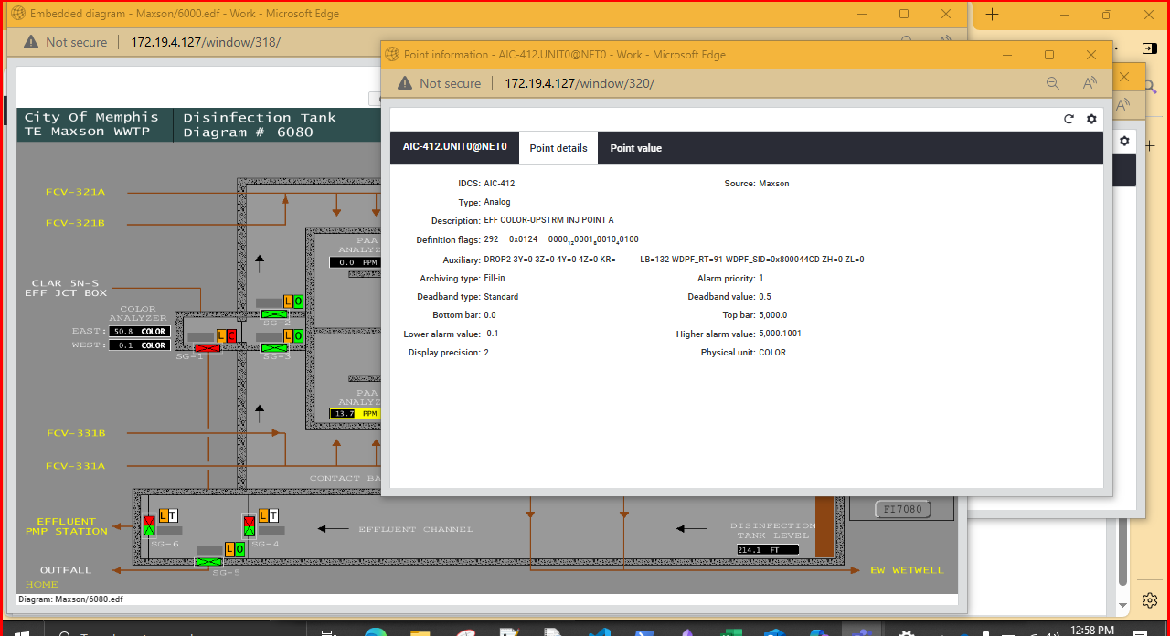Select the Point details tab

click(558, 148)
